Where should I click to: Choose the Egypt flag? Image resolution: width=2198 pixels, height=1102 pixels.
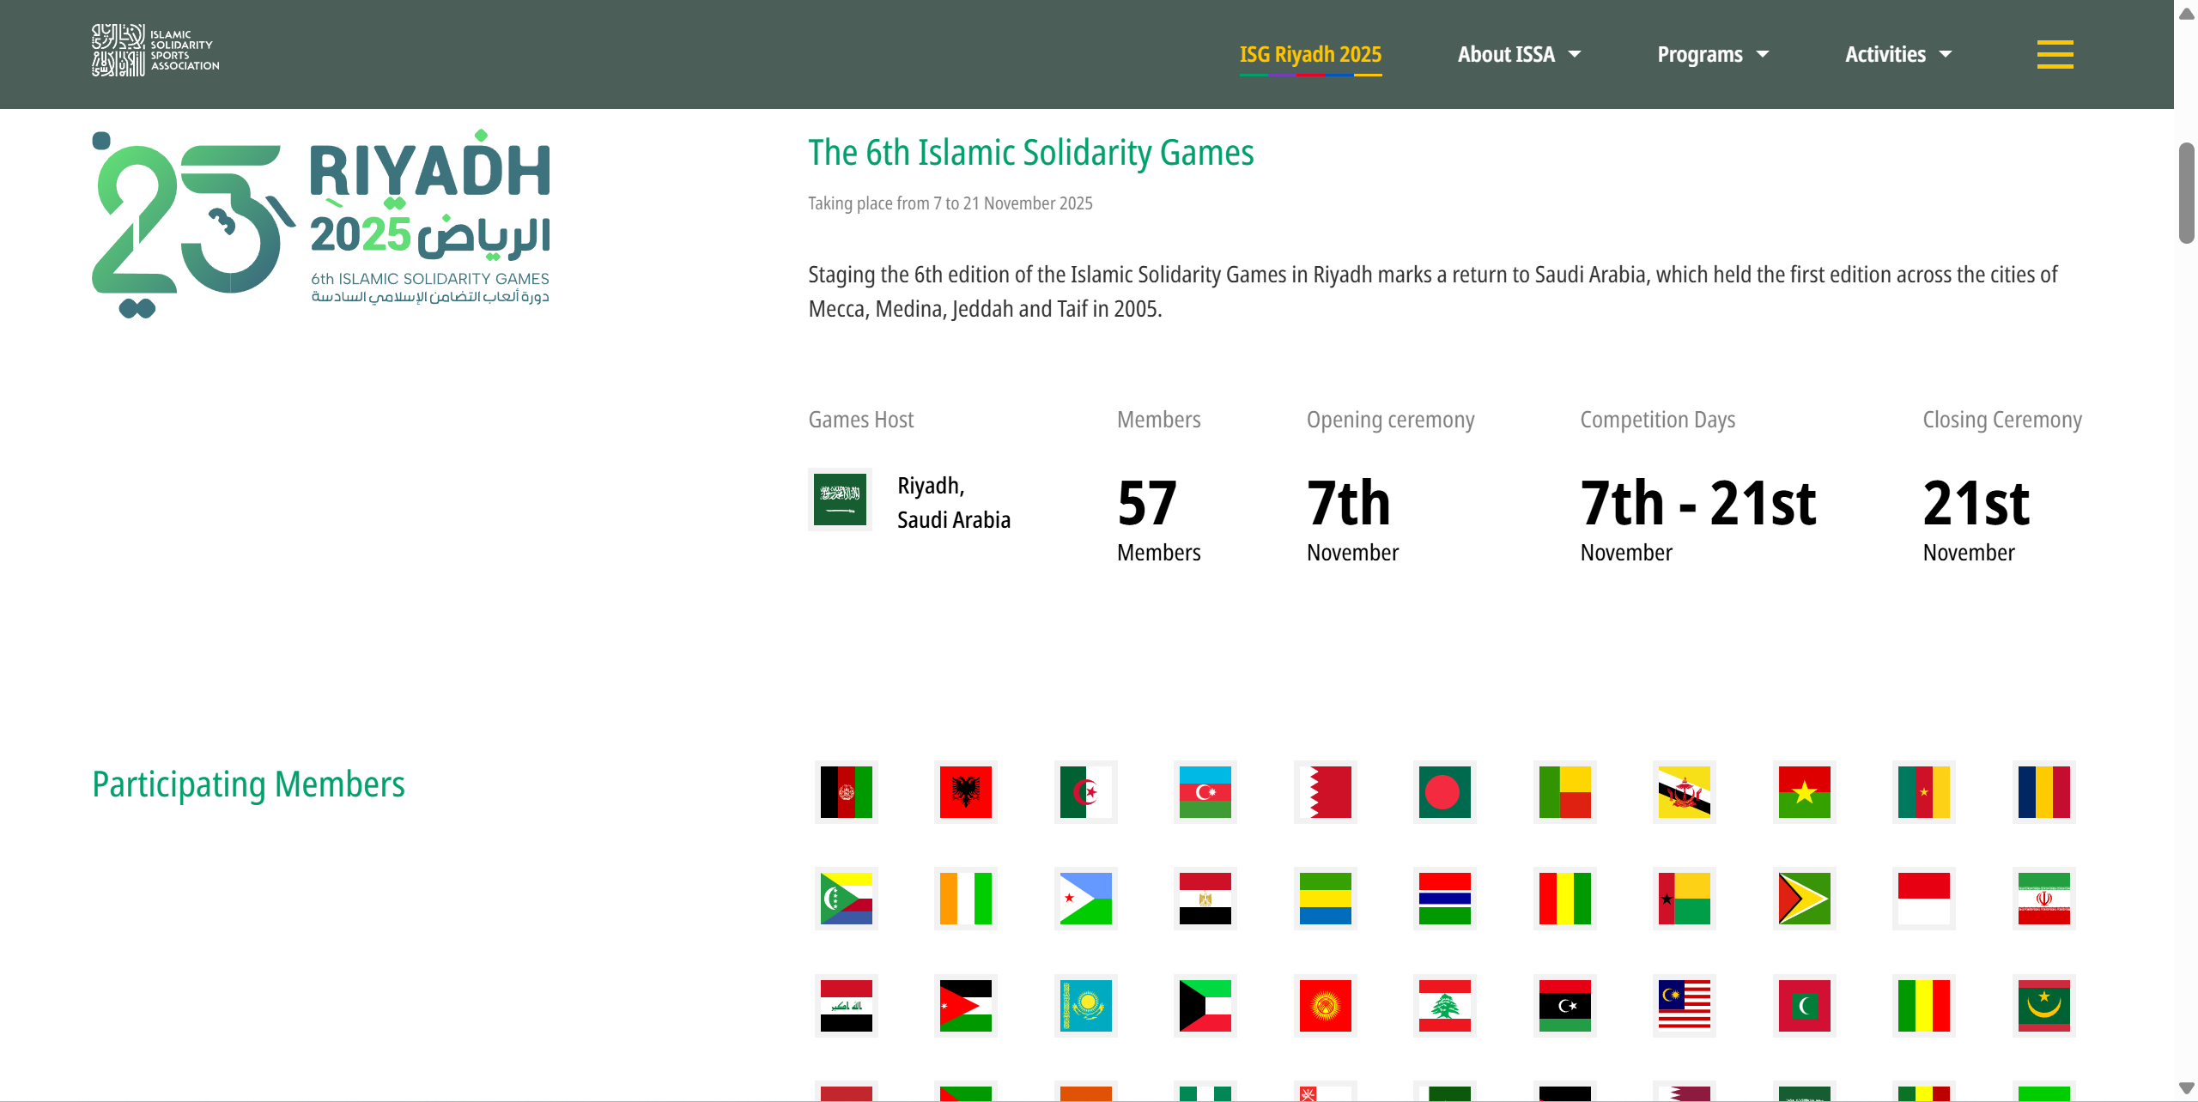1205,898
